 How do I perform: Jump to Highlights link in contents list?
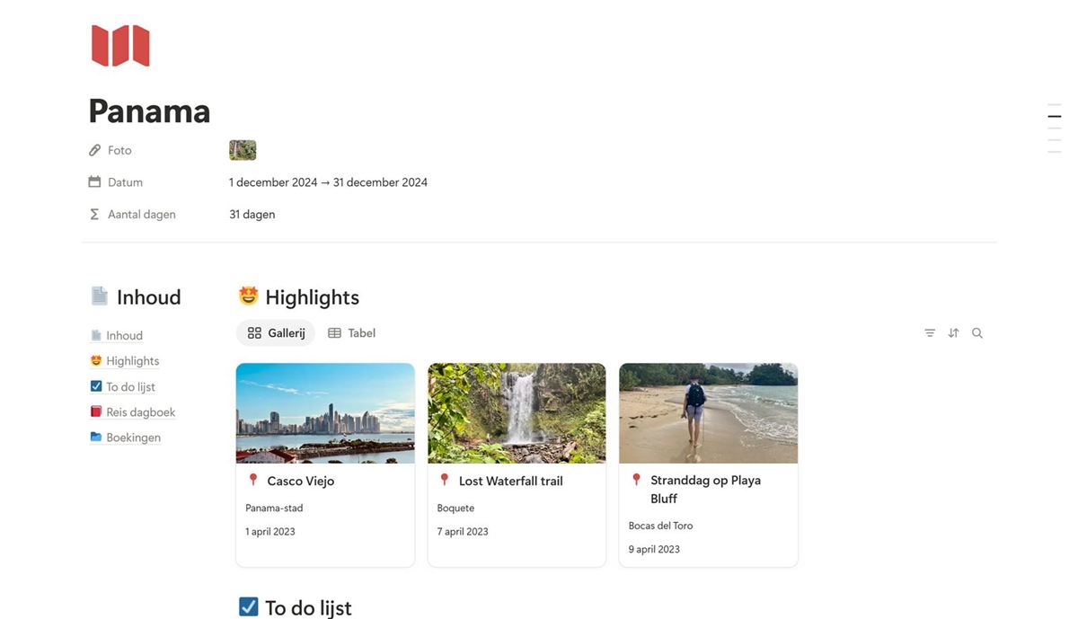pyautogui.click(x=132, y=361)
